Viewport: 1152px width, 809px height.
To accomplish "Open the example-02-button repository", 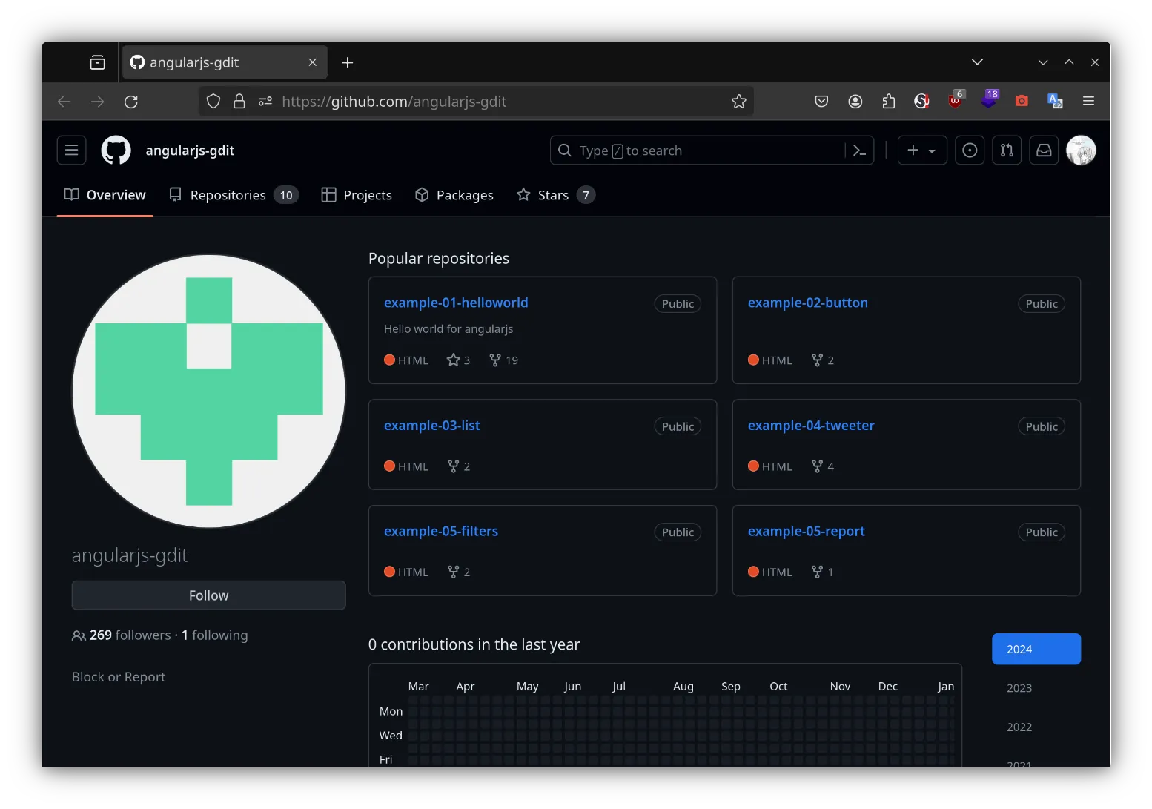I will coord(807,303).
